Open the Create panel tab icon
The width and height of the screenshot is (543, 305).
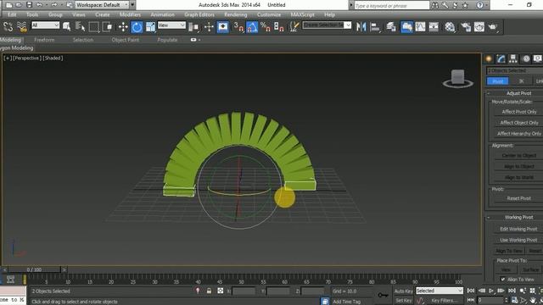[x=489, y=58]
